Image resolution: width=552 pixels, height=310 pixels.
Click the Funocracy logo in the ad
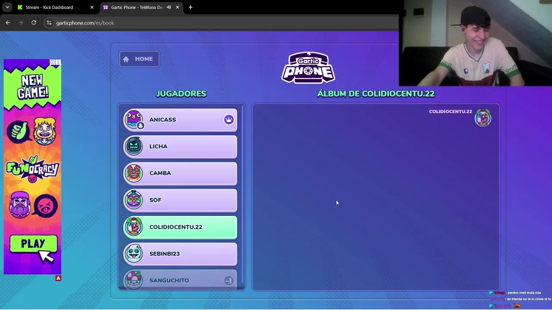(x=32, y=169)
